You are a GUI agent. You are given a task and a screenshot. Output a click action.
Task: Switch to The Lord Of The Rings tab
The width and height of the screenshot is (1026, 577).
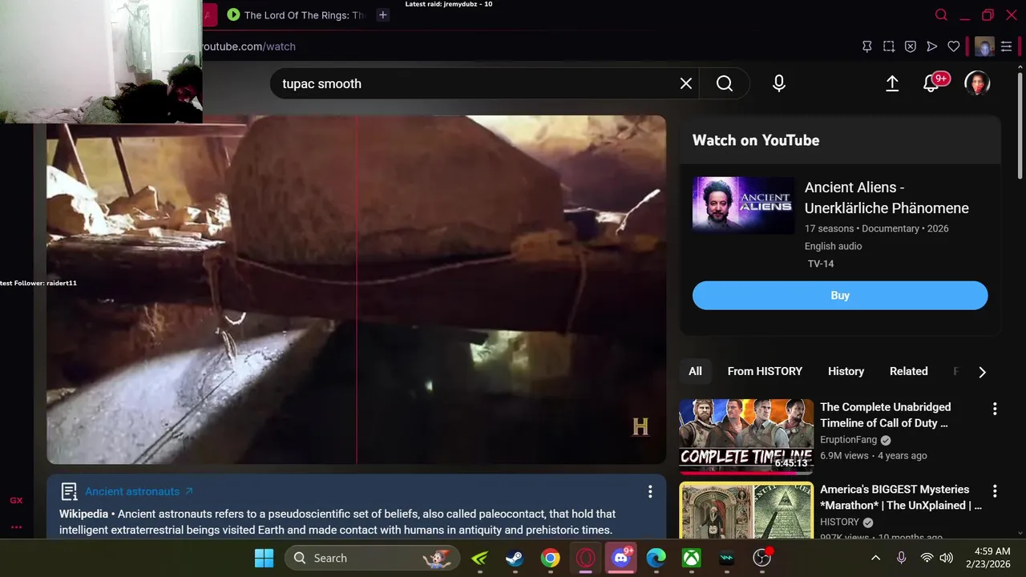297,14
